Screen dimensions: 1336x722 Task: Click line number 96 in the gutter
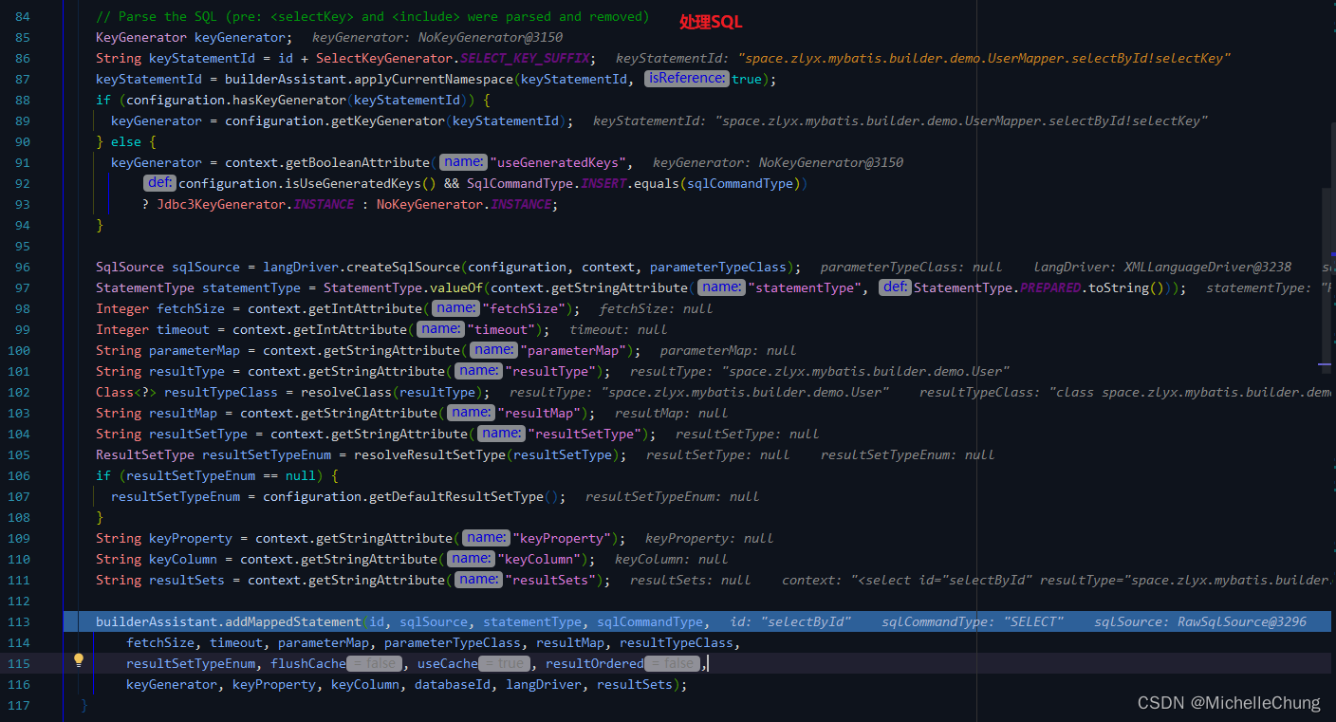coord(23,267)
